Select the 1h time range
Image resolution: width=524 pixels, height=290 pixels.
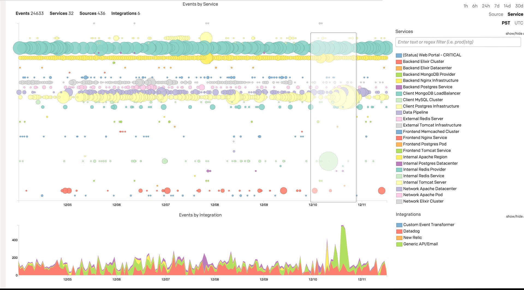coord(466,6)
